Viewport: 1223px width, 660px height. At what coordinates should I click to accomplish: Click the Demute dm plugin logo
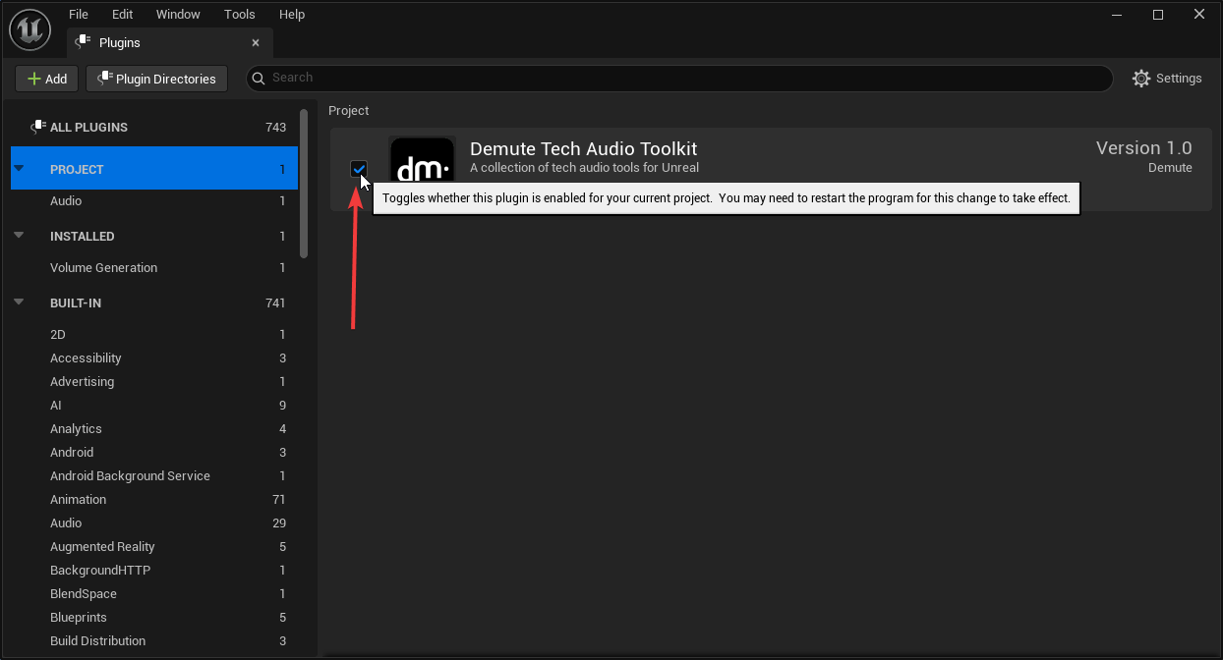(x=422, y=159)
